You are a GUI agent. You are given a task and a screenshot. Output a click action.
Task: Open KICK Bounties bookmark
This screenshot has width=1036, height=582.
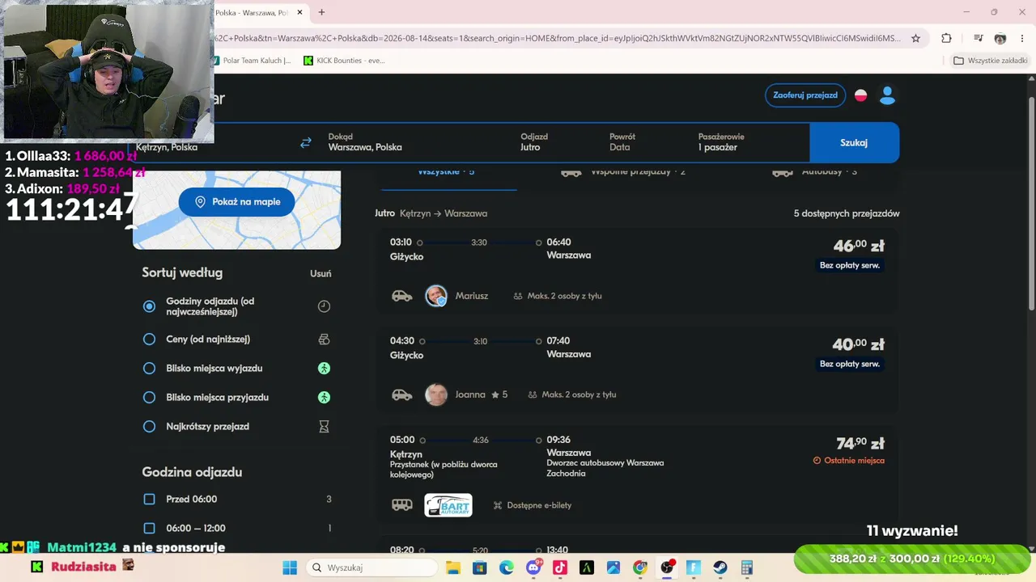tap(344, 61)
